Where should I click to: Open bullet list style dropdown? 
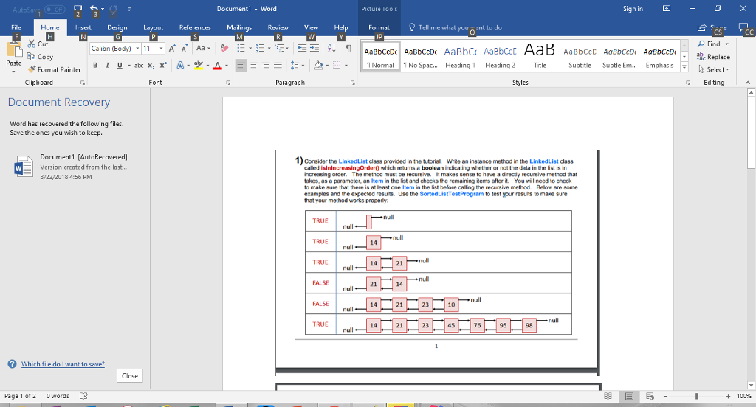tap(250, 48)
